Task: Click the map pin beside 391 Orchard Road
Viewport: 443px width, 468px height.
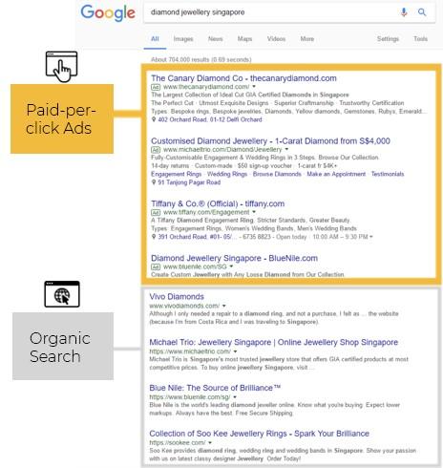Action: pos(154,237)
